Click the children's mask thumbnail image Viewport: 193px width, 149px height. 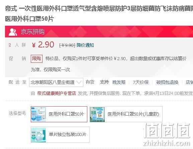click(97, 114)
